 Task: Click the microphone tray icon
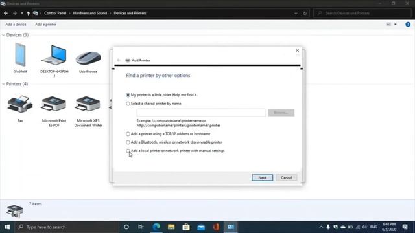click(328, 227)
